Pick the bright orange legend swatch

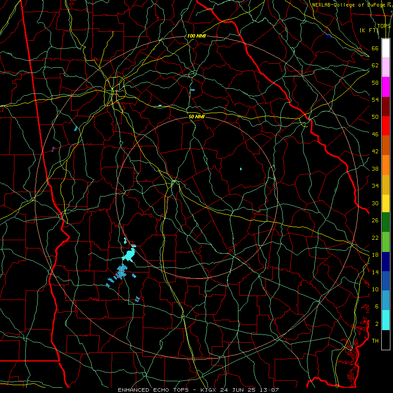(x=386, y=165)
